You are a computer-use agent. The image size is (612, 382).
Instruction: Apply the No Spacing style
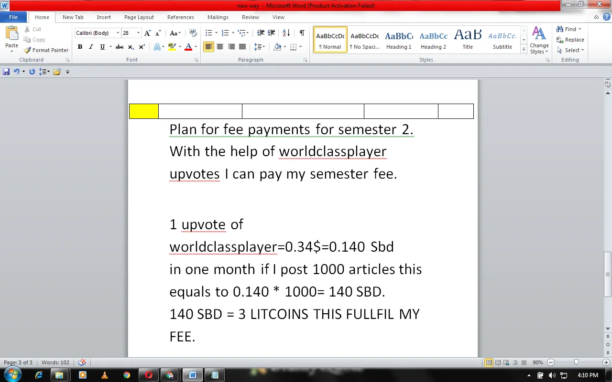364,40
